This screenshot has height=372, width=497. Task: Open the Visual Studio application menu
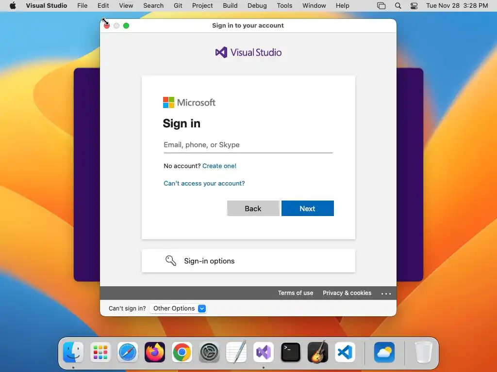click(x=47, y=5)
